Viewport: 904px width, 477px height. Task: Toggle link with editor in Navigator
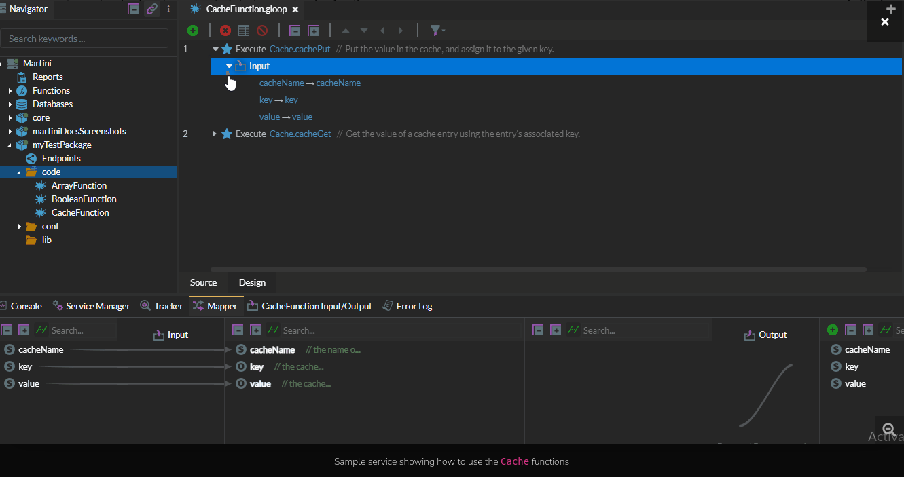pyautogui.click(x=151, y=9)
